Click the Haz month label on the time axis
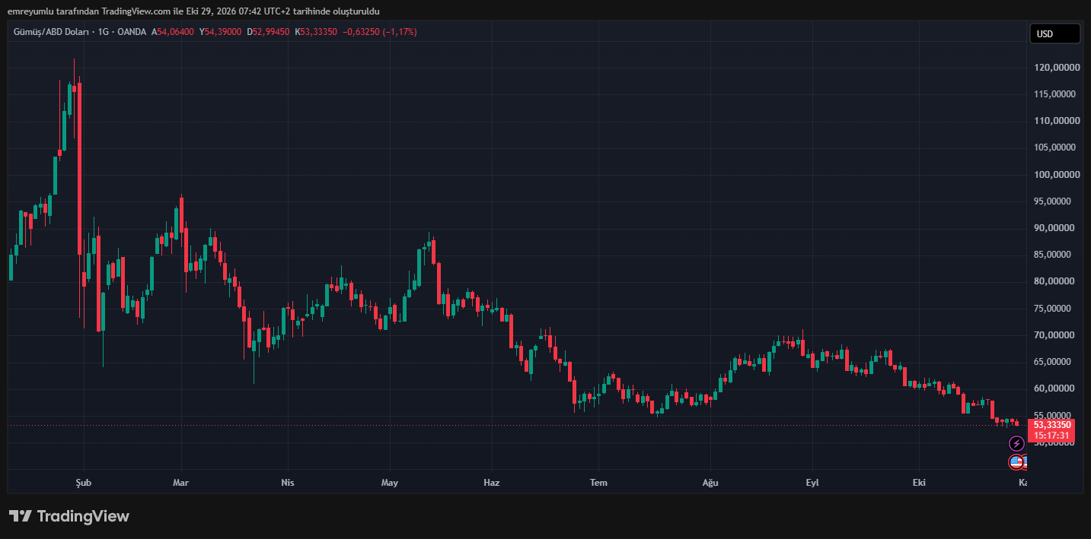 pyautogui.click(x=492, y=483)
